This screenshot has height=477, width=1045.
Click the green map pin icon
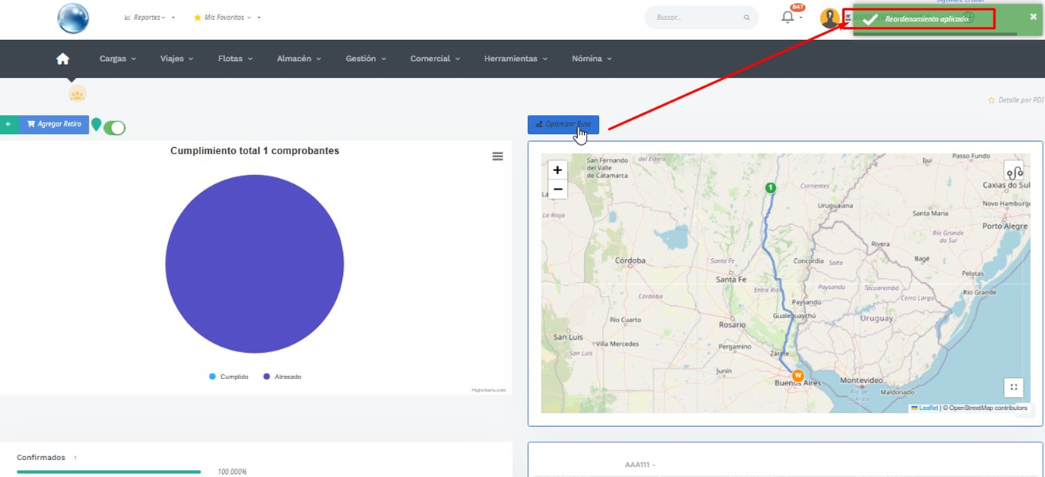[96, 124]
